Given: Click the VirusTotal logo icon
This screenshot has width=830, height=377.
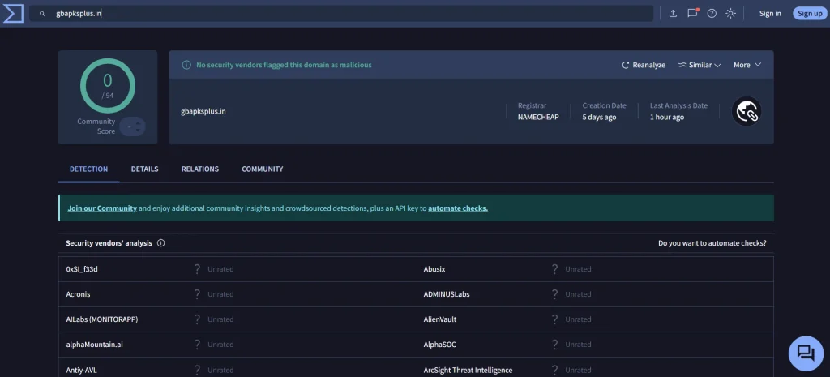Looking at the screenshot, I should (13, 13).
